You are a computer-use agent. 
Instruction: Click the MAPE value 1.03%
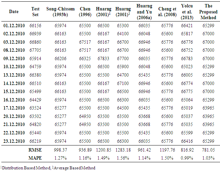(x=208, y=157)
